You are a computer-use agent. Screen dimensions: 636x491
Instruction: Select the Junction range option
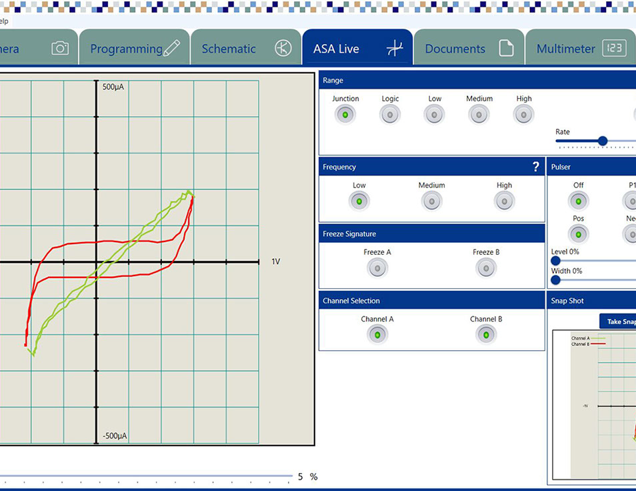click(345, 115)
